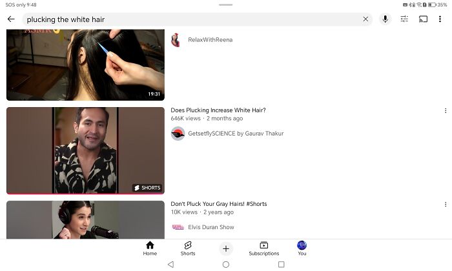Screen dimensions: 452x271
Task: Open options for 'Don't Pluck Your Gray Hairs!'
Action: [x=445, y=205]
